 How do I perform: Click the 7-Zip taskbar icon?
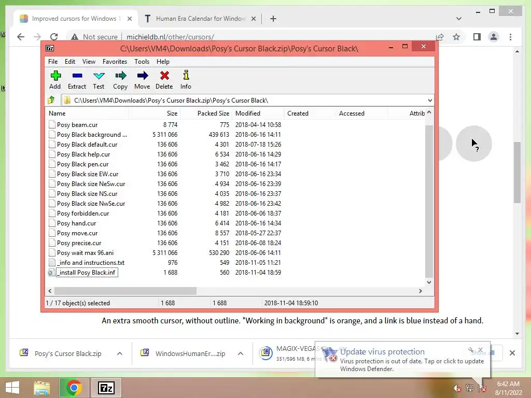point(106,388)
